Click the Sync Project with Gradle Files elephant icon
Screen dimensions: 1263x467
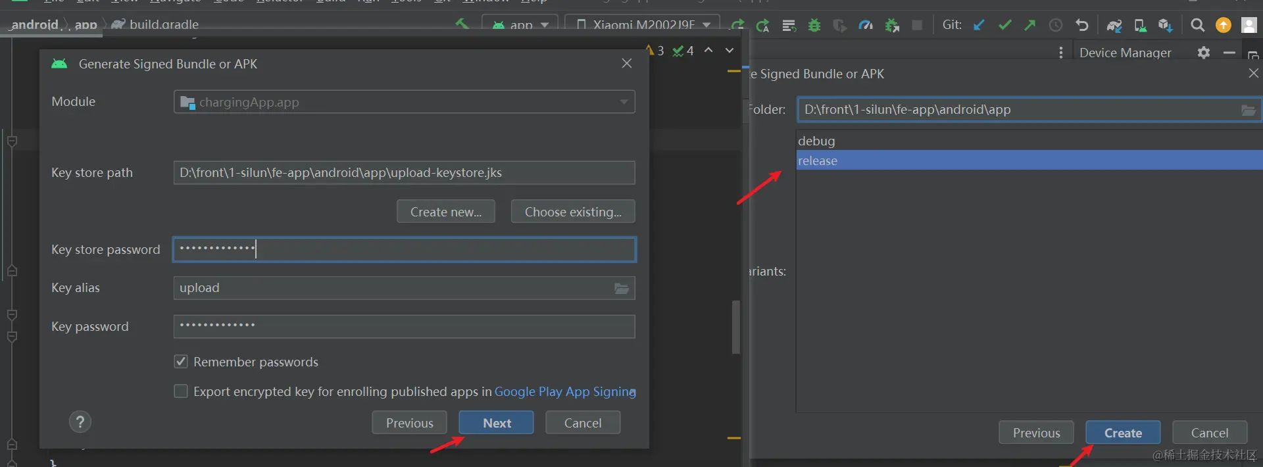(x=1114, y=25)
